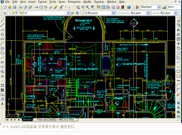The height and width of the screenshot is (135, 182).
Task: Select the Construction Line tool
Action: coord(2,25)
